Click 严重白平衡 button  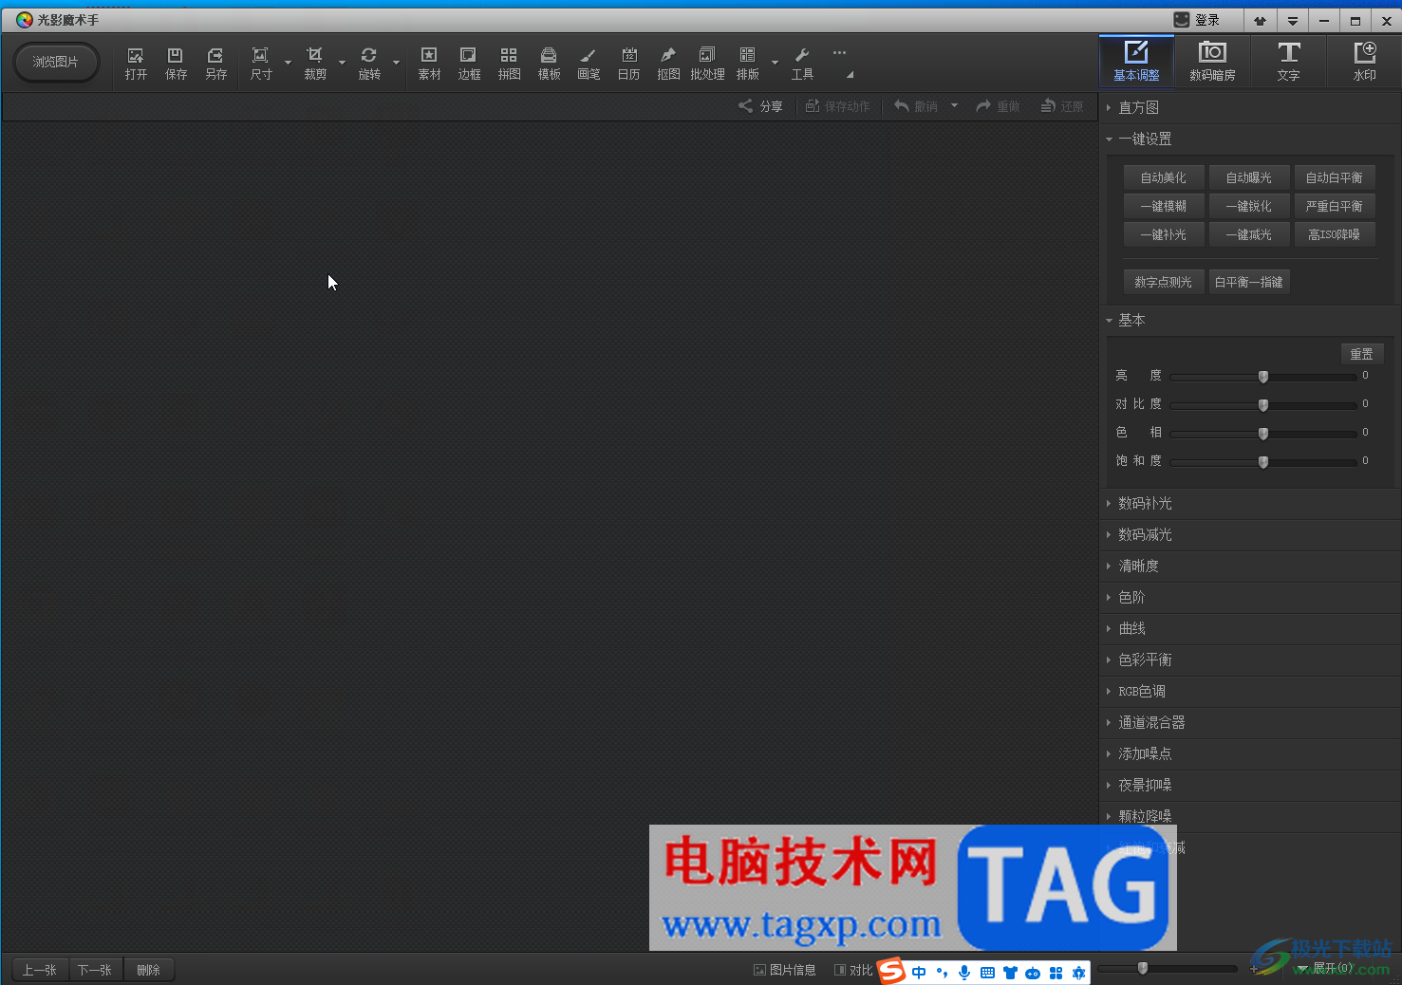(1335, 206)
